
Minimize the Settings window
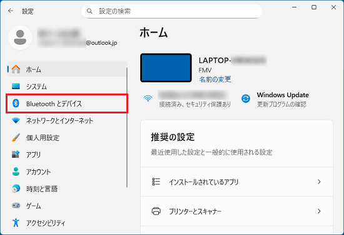click(294, 7)
